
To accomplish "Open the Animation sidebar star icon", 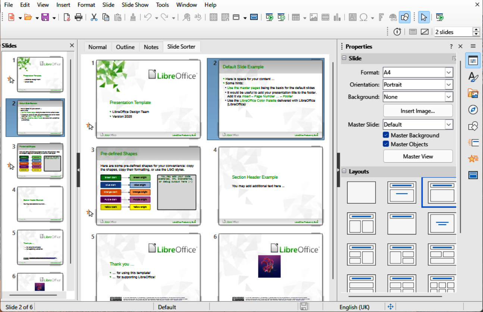I will [473, 159].
